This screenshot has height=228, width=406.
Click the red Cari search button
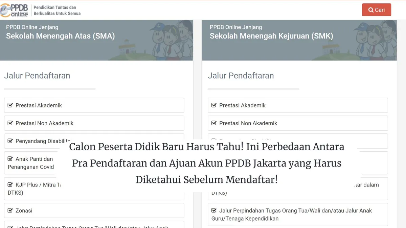click(x=376, y=10)
